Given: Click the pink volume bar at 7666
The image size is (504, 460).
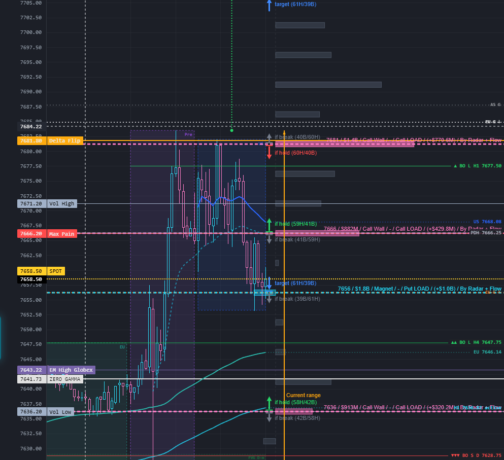Looking at the screenshot, I should (317, 233).
